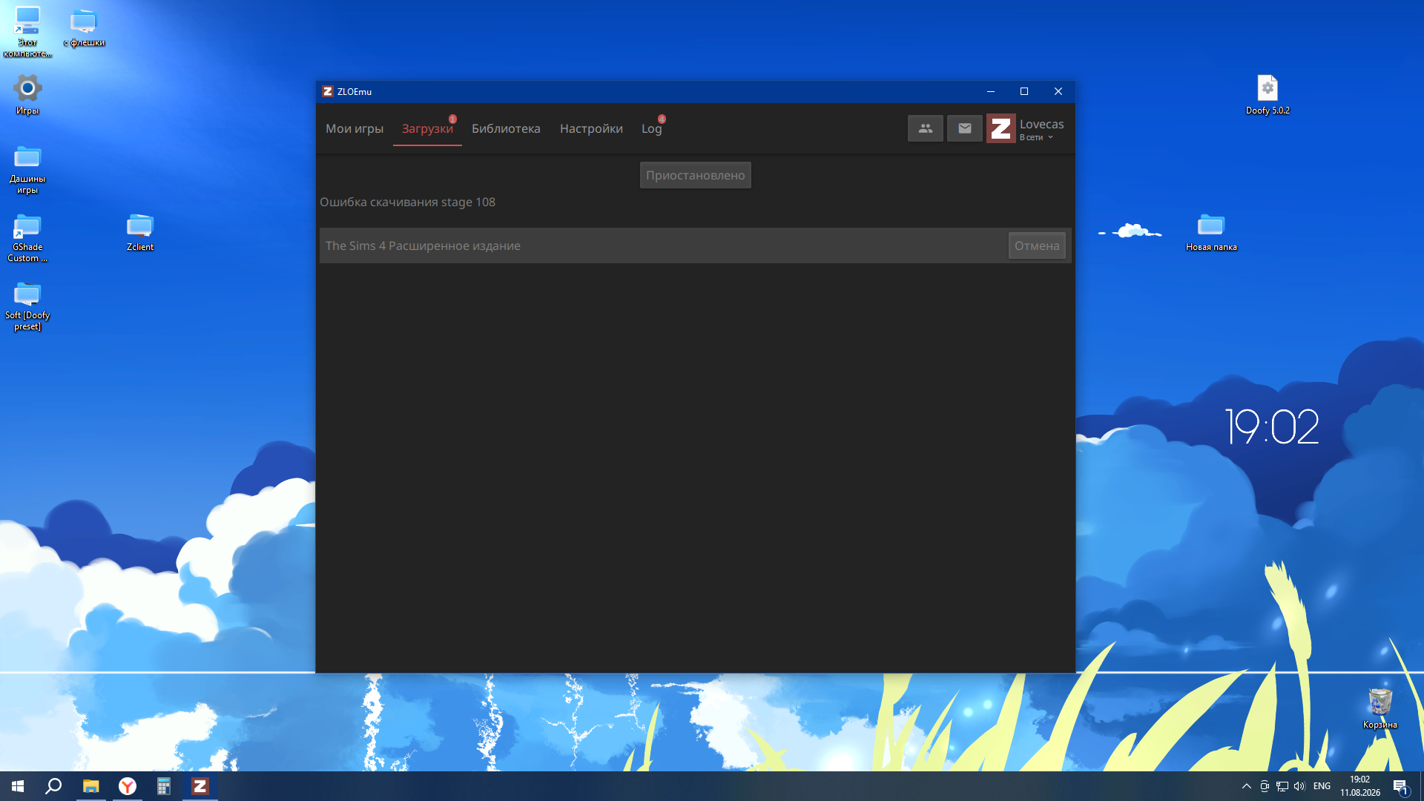Select the Zclient desktop folder
1424x801 pixels.
(x=140, y=232)
